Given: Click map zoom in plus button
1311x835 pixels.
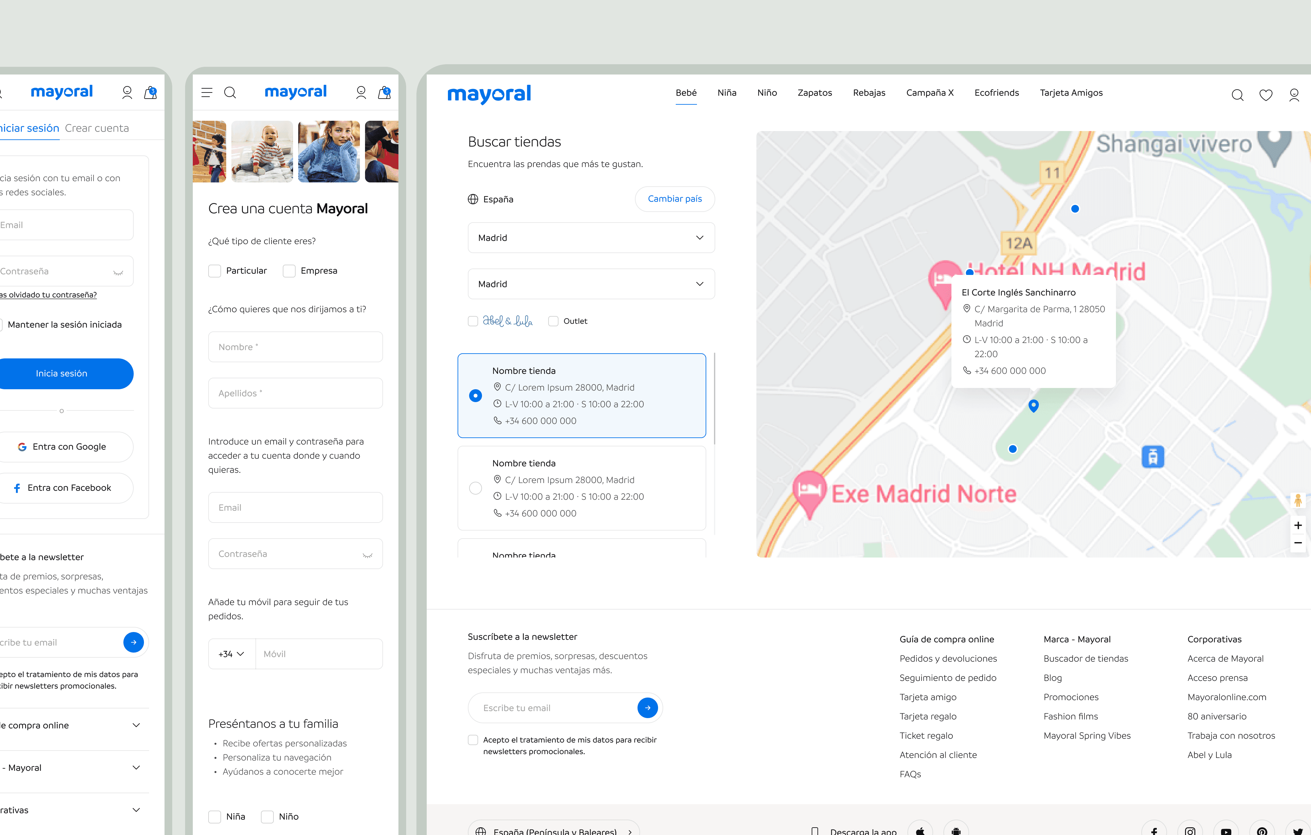Looking at the screenshot, I should tap(1298, 525).
